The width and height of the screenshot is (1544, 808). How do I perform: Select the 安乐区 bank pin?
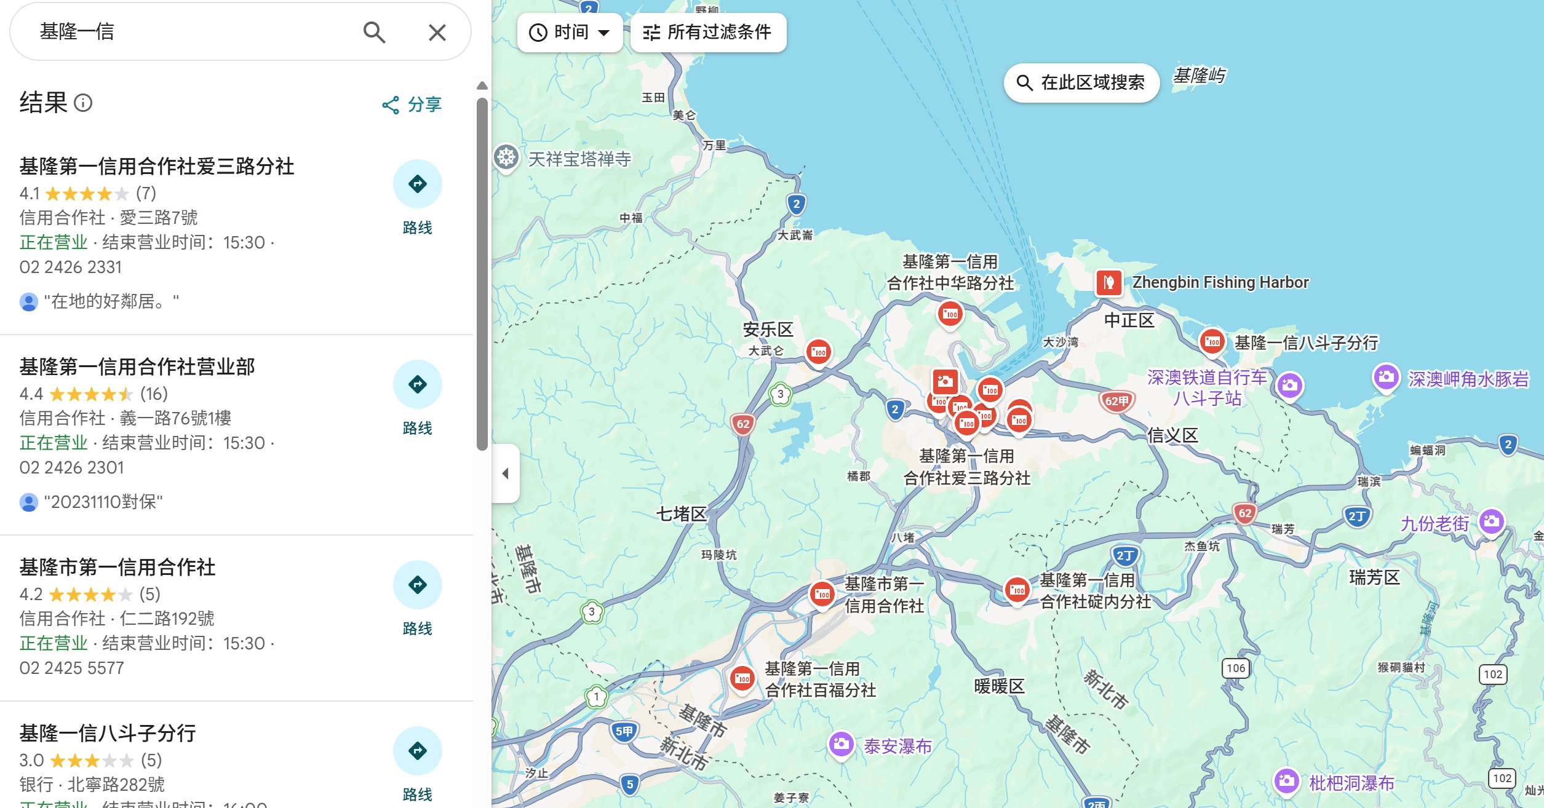coord(819,352)
